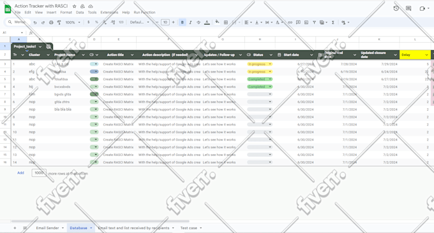434x233 pixels.
Task: Click the insert chart icon
Action: (306, 22)
